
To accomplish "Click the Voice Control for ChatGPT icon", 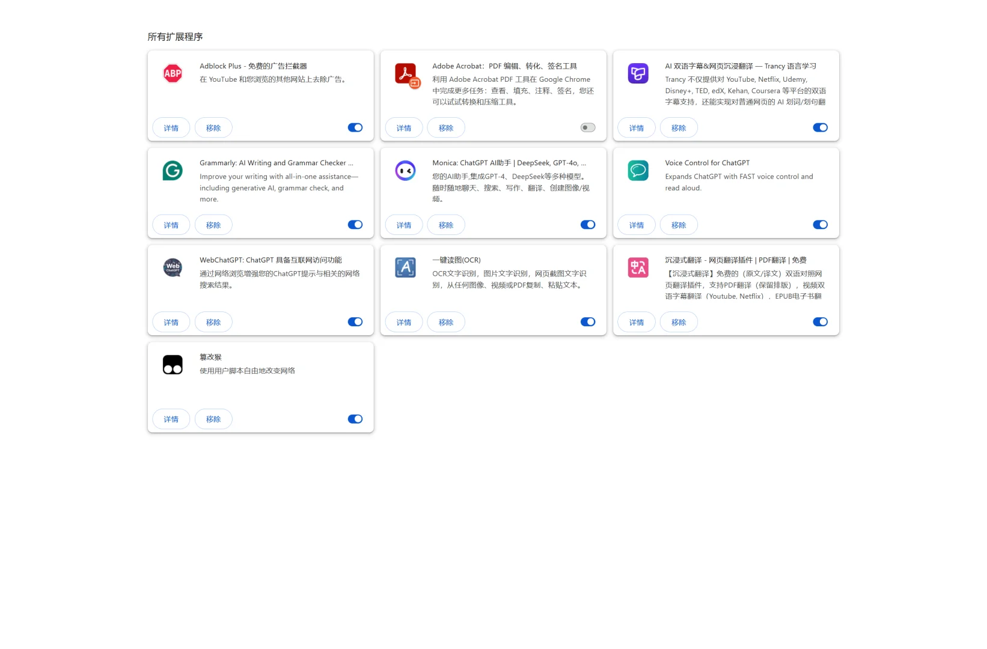I will coord(638,171).
